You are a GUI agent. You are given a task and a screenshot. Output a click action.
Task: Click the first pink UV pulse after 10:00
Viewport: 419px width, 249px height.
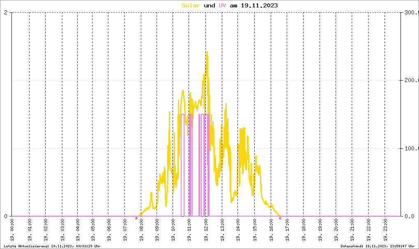coord(182,164)
